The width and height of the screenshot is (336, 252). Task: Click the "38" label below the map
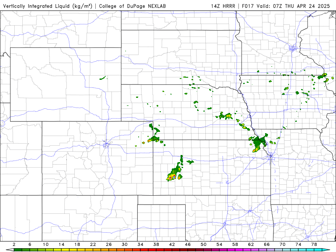[156, 244]
